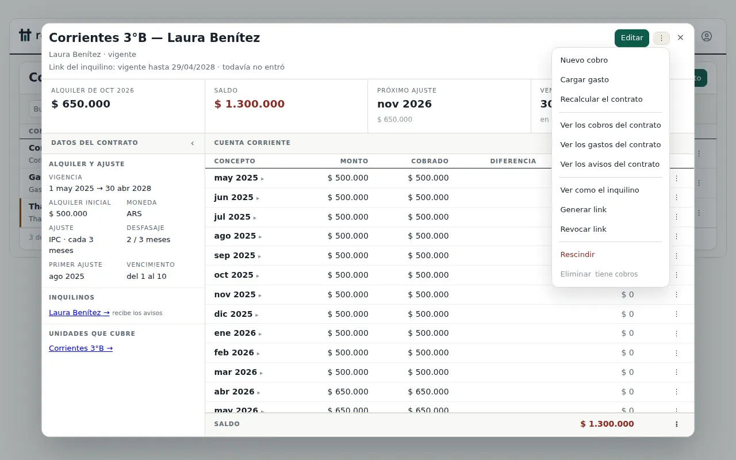This screenshot has width=736, height=460.
Task: Open row actions for nov 2025
Action: coord(676,294)
